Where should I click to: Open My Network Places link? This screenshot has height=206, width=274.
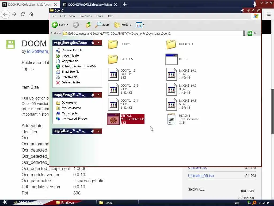74,119
